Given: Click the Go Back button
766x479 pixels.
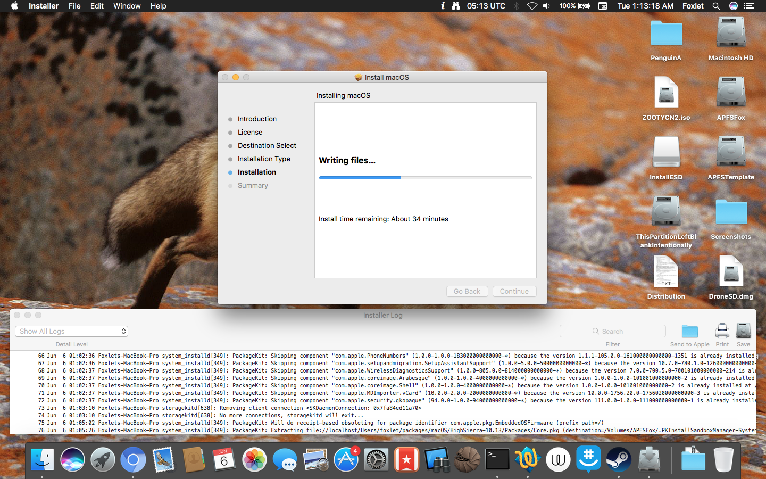Looking at the screenshot, I should (x=467, y=291).
